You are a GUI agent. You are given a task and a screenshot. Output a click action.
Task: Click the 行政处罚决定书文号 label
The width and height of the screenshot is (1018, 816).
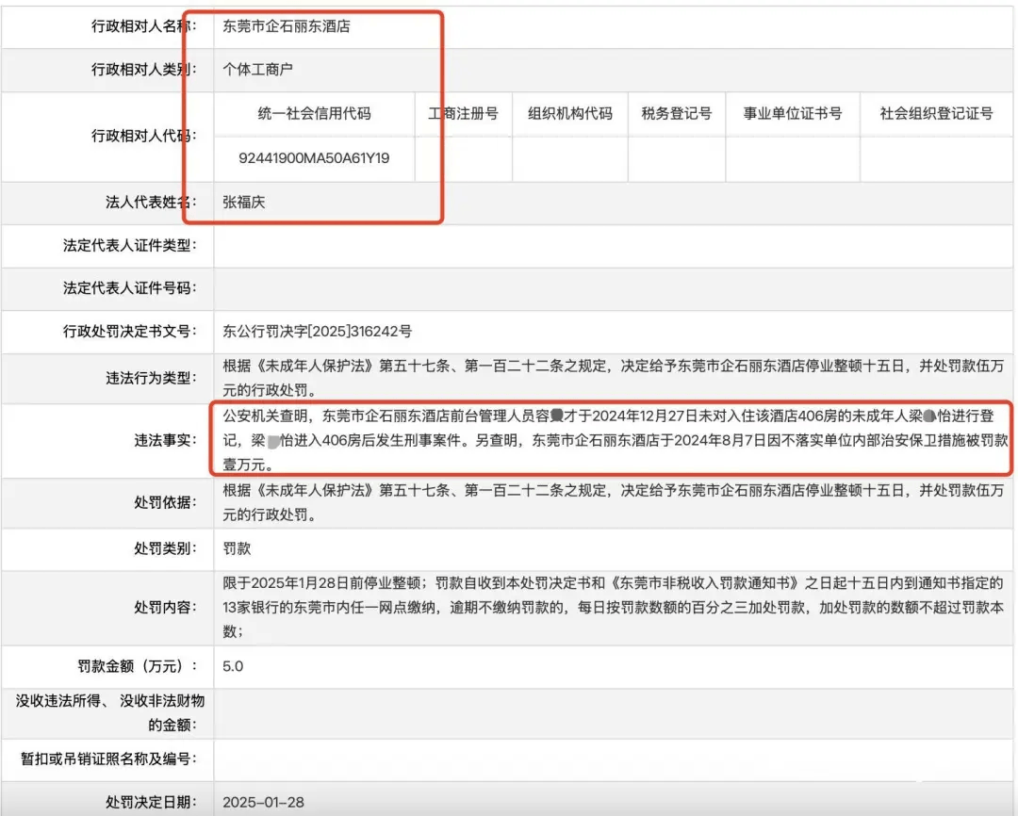coord(129,332)
